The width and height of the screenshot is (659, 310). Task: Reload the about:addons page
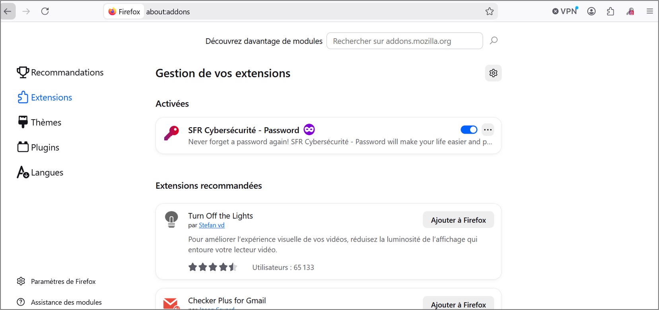tap(45, 11)
